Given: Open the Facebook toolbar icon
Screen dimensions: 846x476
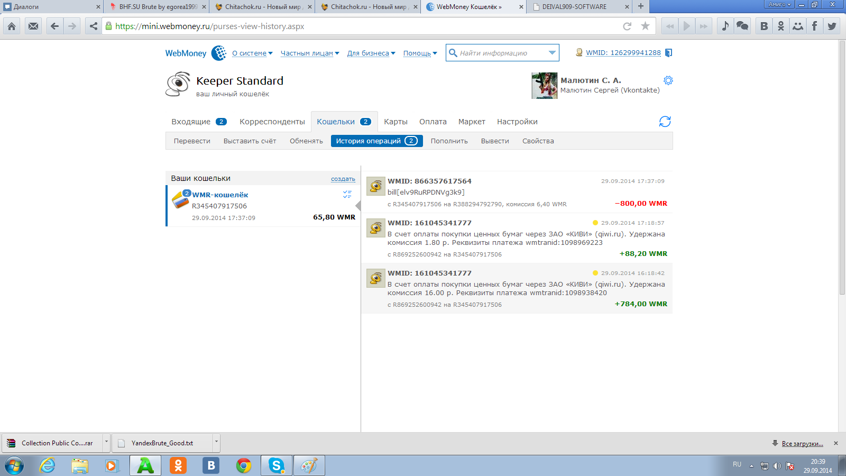Looking at the screenshot, I should tap(814, 26).
